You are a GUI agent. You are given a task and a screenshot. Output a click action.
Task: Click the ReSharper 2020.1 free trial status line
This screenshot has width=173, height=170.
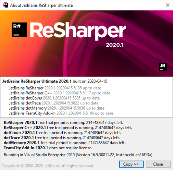coord(63,123)
